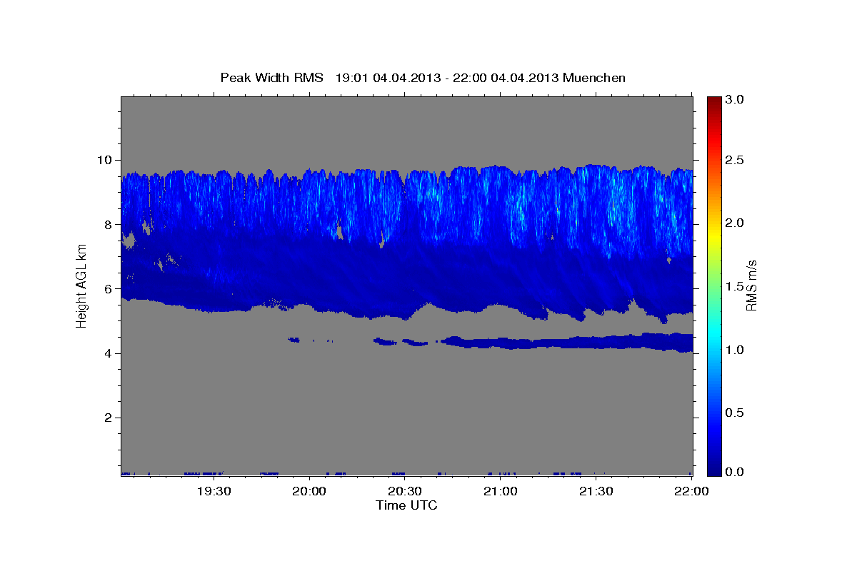Click the plot title 'Peak Width RMS'

coord(271,78)
